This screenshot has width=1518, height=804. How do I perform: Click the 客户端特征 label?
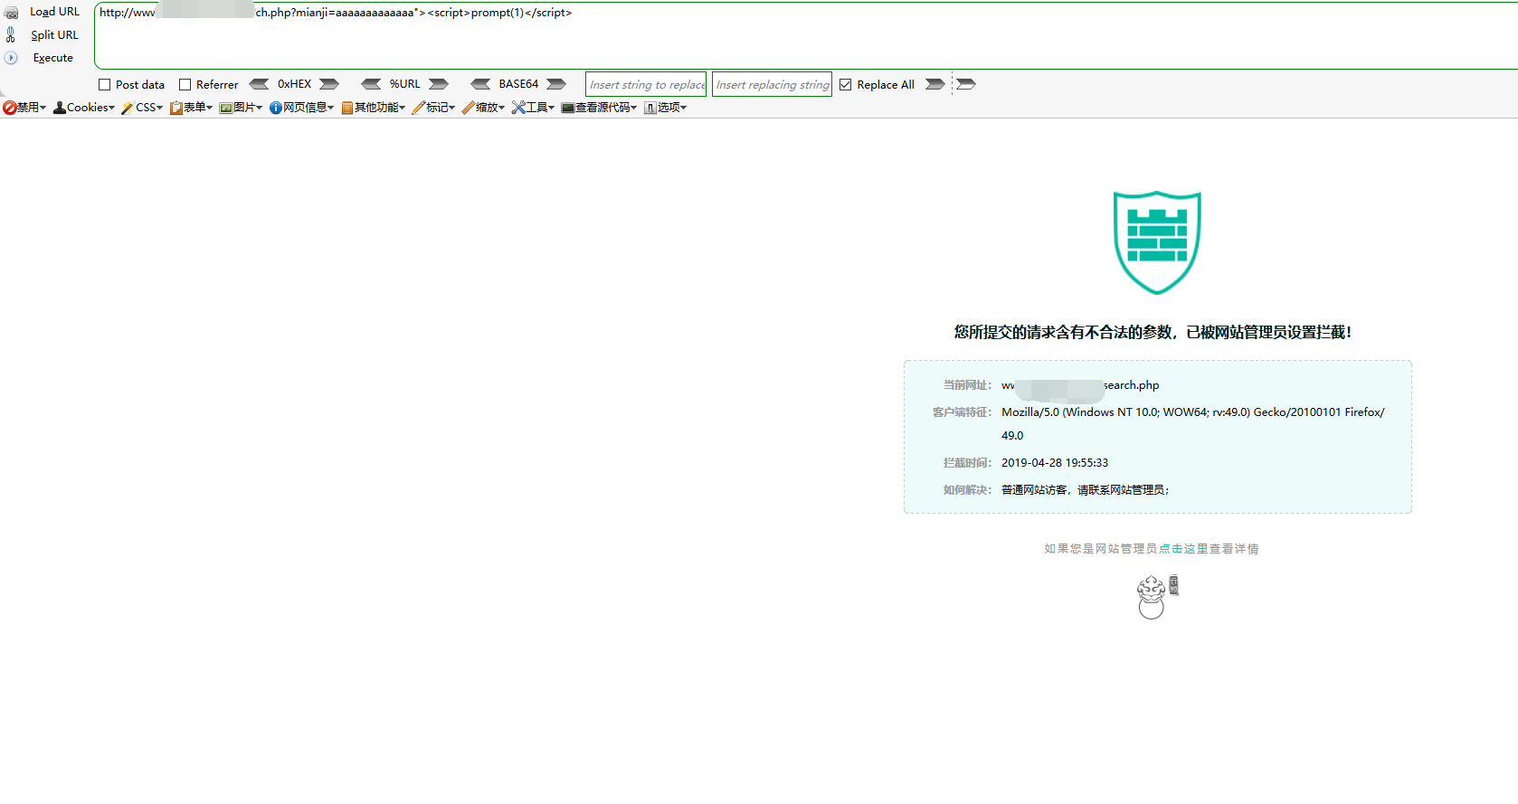point(962,412)
